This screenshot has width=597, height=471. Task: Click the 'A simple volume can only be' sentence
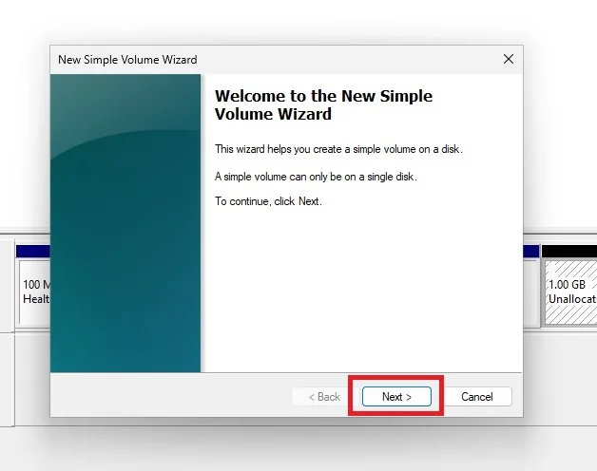tap(316, 177)
